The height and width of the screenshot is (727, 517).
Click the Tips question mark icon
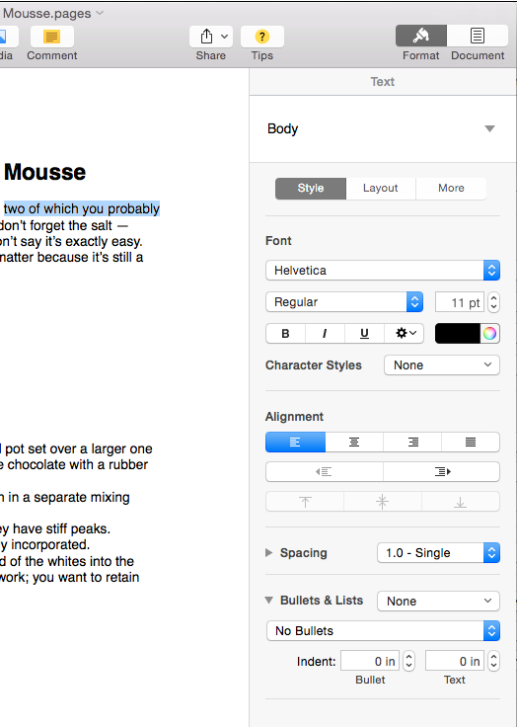click(262, 37)
